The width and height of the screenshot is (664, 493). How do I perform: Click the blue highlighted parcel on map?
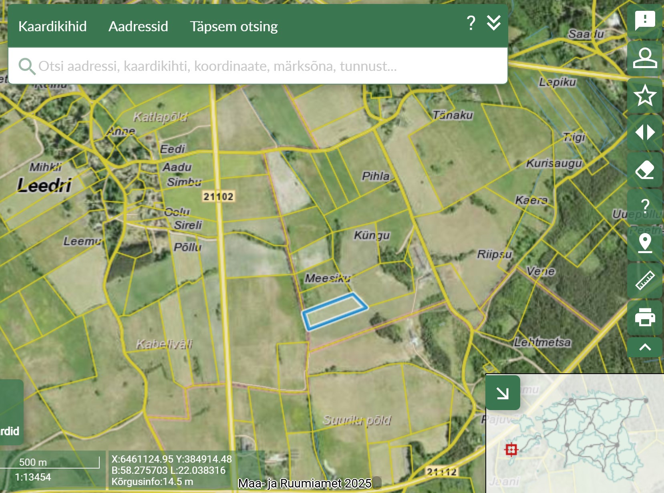point(335,312)
